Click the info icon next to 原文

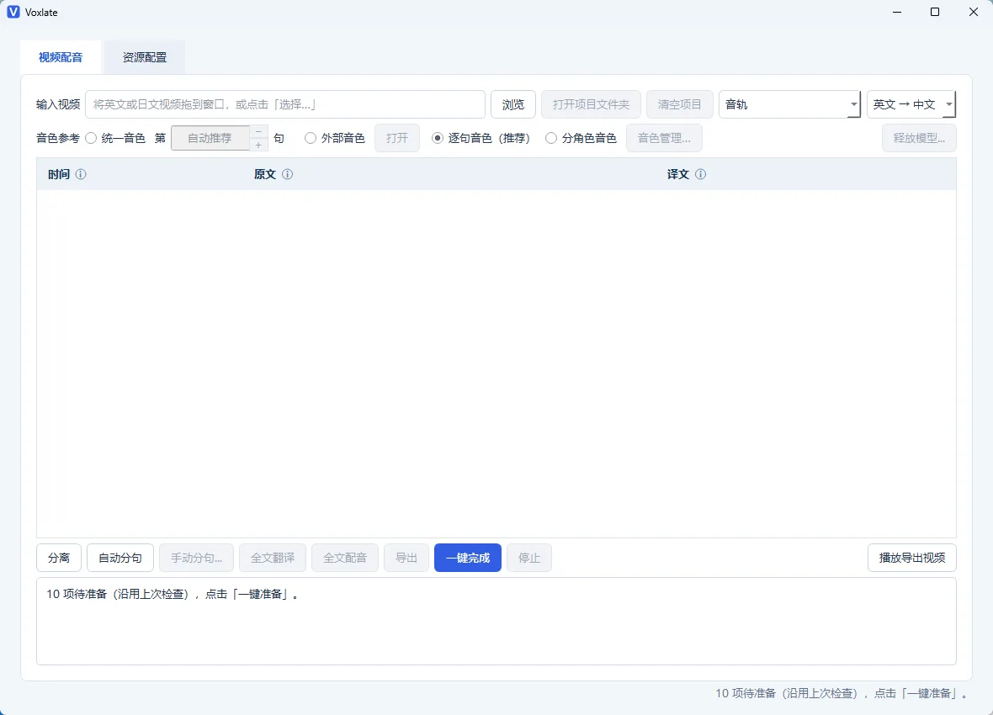(287, 174)
